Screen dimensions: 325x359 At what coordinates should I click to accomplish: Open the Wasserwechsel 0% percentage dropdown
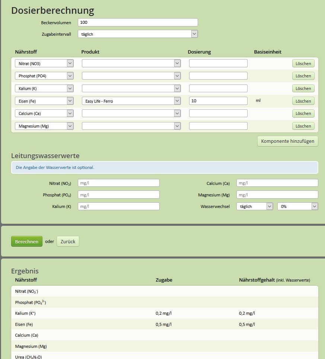297,206
